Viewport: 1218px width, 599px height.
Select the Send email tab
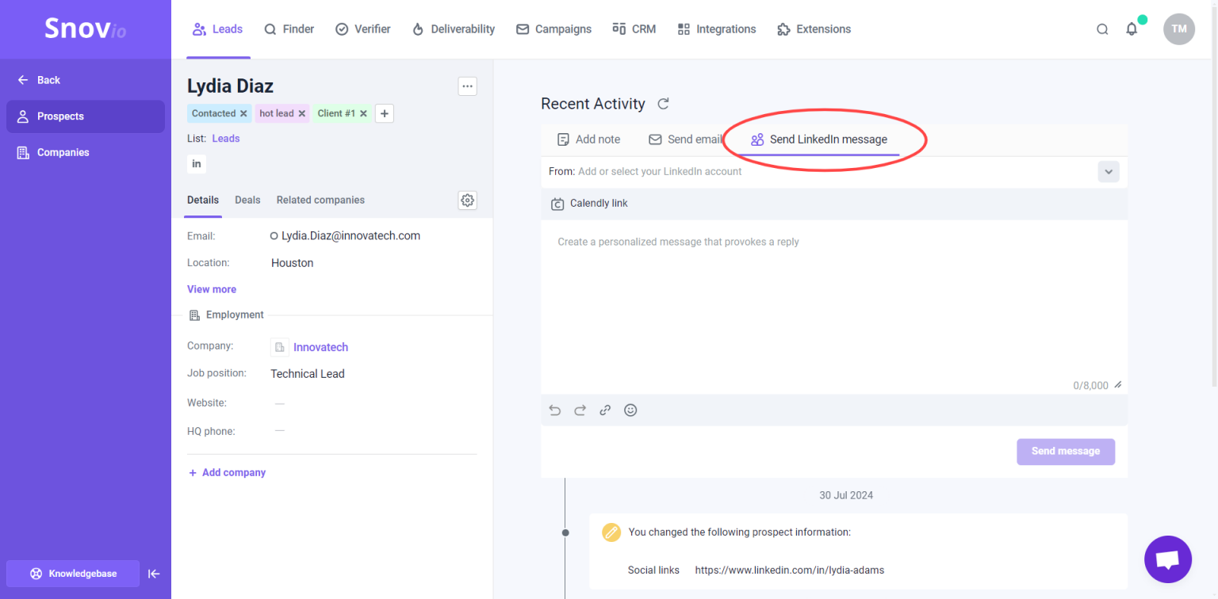[686, 139]
